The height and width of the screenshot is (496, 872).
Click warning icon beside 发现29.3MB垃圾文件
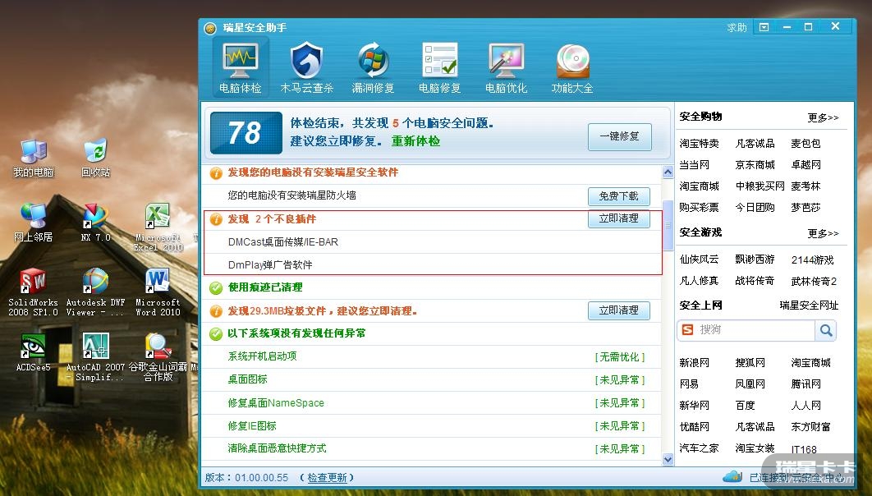click(216, 311)
